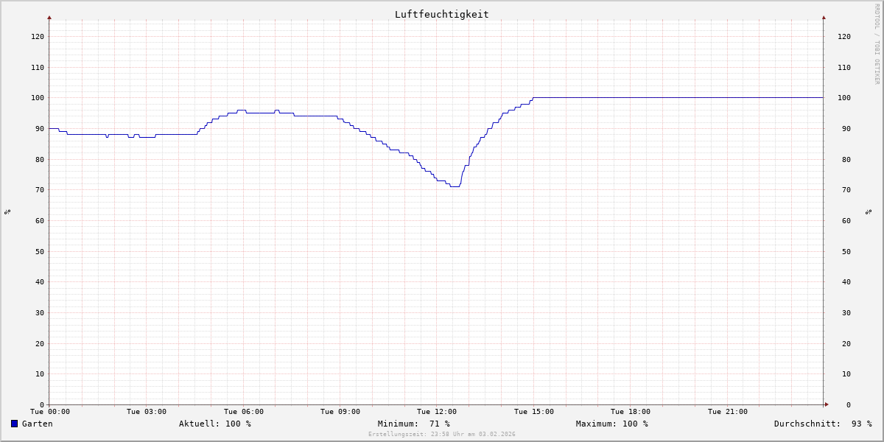Viewport: 884px width, 442px height.
Task: Click the arrowhead atop the right y-axis
Action: (x=824, y=17)
